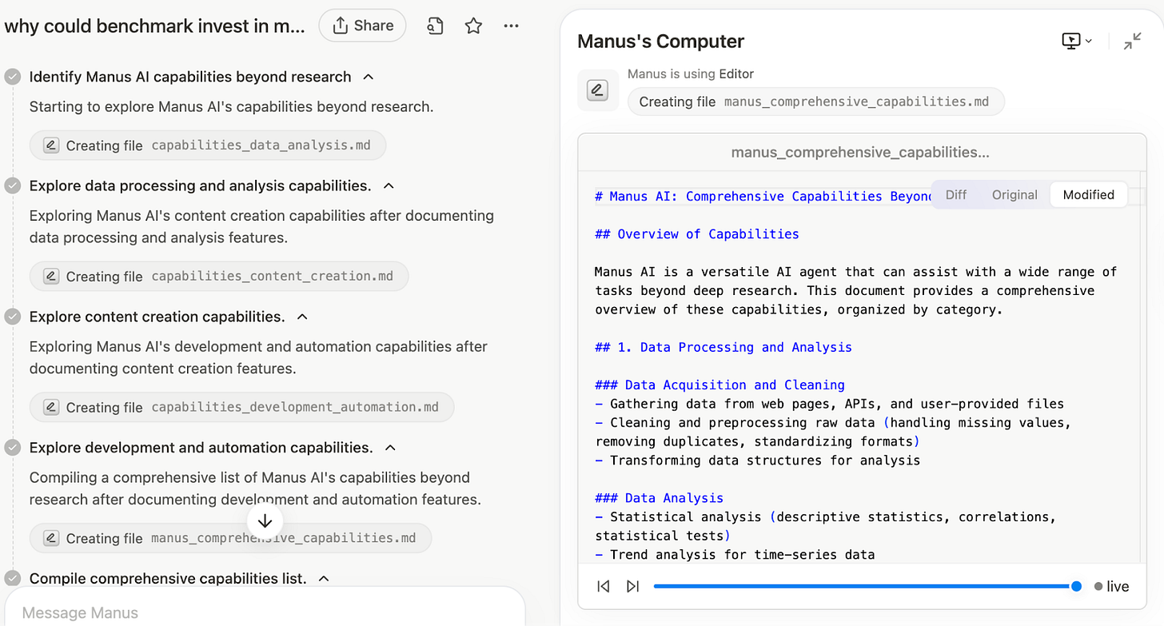
Task: Click the scroll-to-bottom arrow button
Action: 265,521
